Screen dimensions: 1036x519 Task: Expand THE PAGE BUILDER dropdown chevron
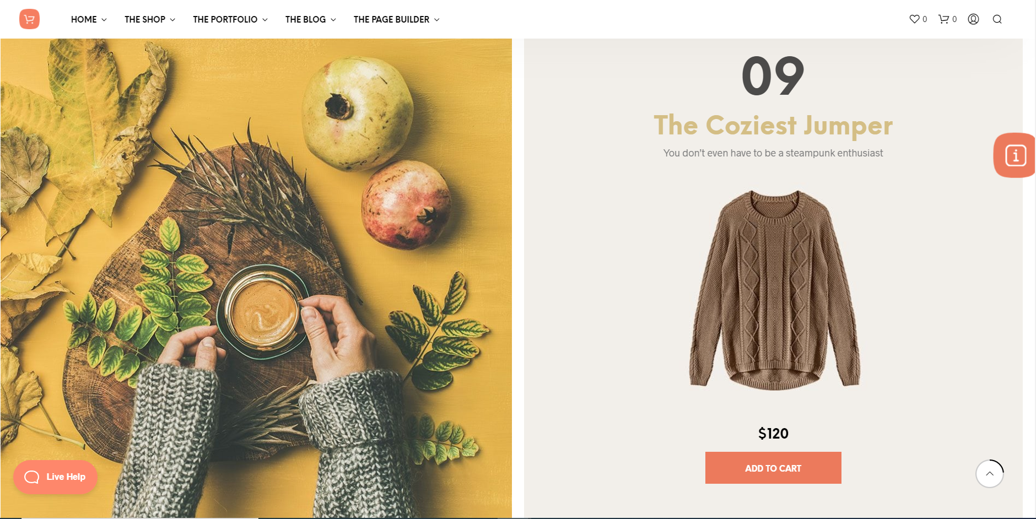[x=437, y=20]
